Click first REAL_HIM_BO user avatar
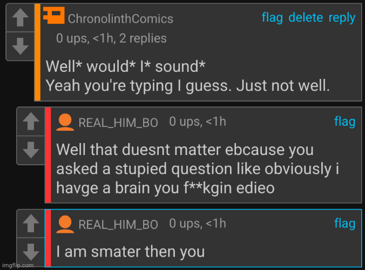The image size is (365, 270). (65, 122)
